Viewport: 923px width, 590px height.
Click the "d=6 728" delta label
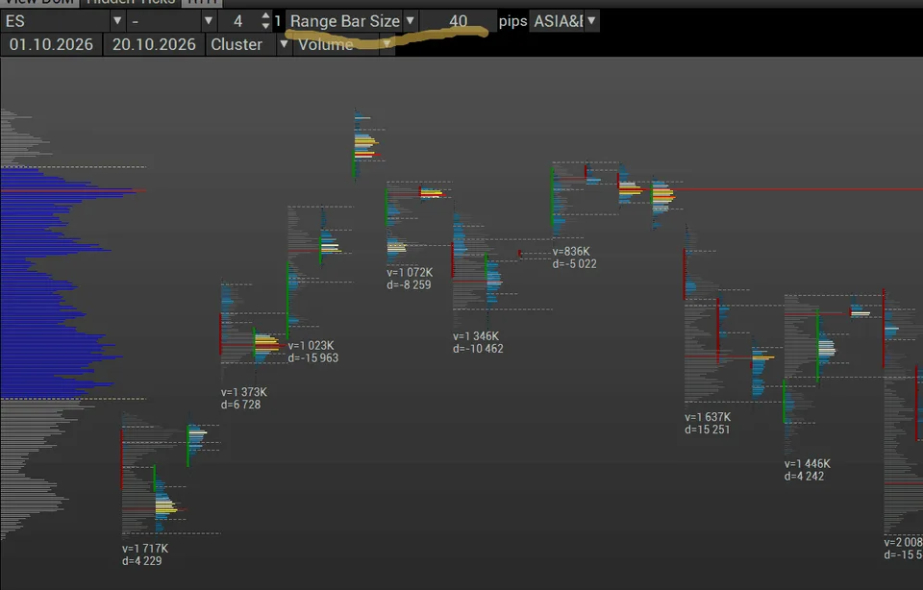pos(240,405)
